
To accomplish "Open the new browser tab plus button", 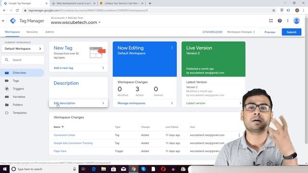I will pos(150,3).
